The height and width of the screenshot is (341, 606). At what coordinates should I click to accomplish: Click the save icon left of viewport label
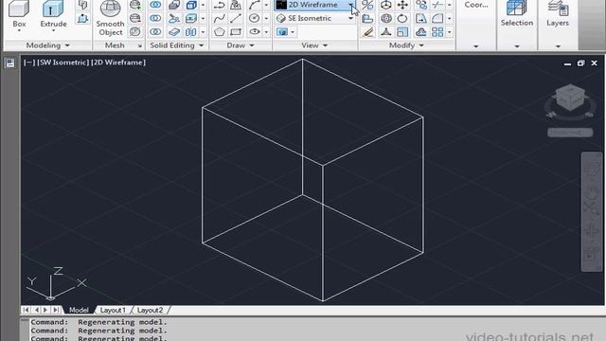point(10,63)
